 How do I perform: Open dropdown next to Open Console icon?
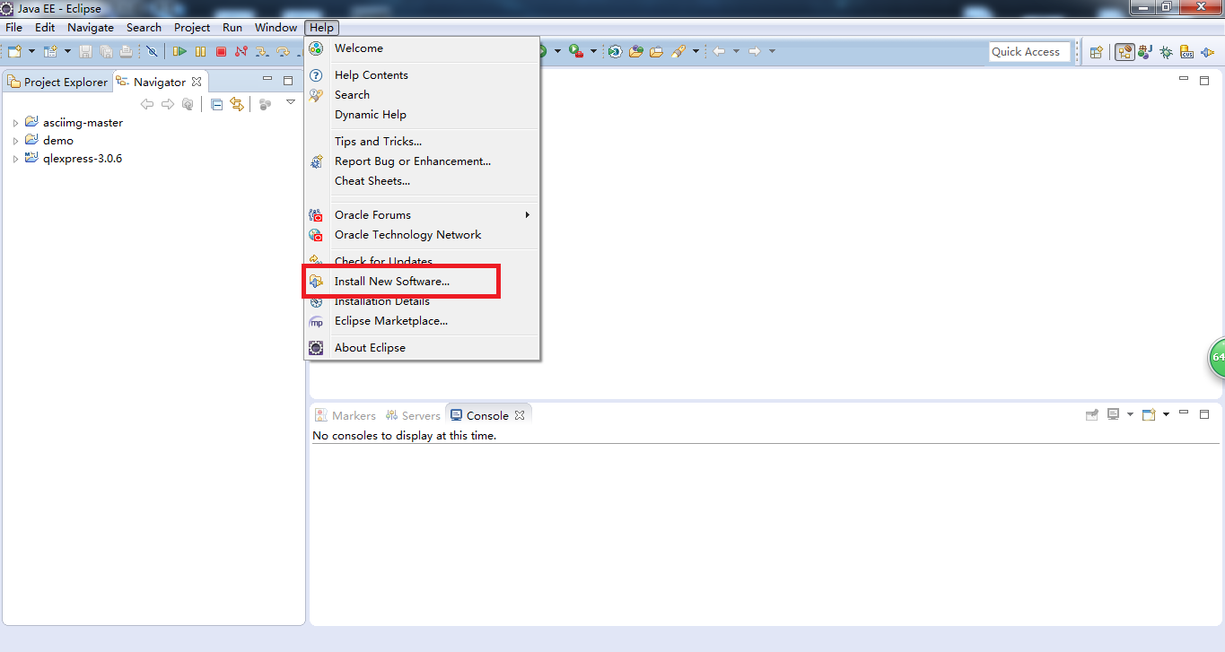[1166, 414]
